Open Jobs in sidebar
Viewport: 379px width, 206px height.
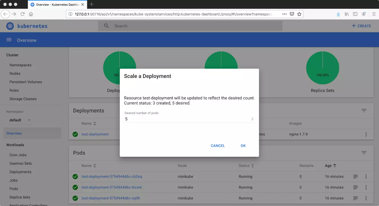click(14, 180)
